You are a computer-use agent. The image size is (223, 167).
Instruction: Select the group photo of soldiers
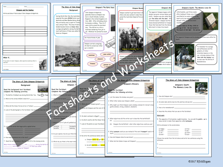point(131,40)
